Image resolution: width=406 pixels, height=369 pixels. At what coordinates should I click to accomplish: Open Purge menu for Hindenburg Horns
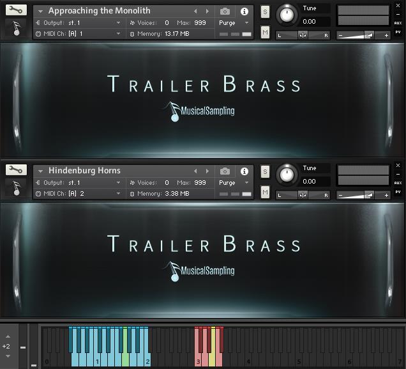pos(234,182)
